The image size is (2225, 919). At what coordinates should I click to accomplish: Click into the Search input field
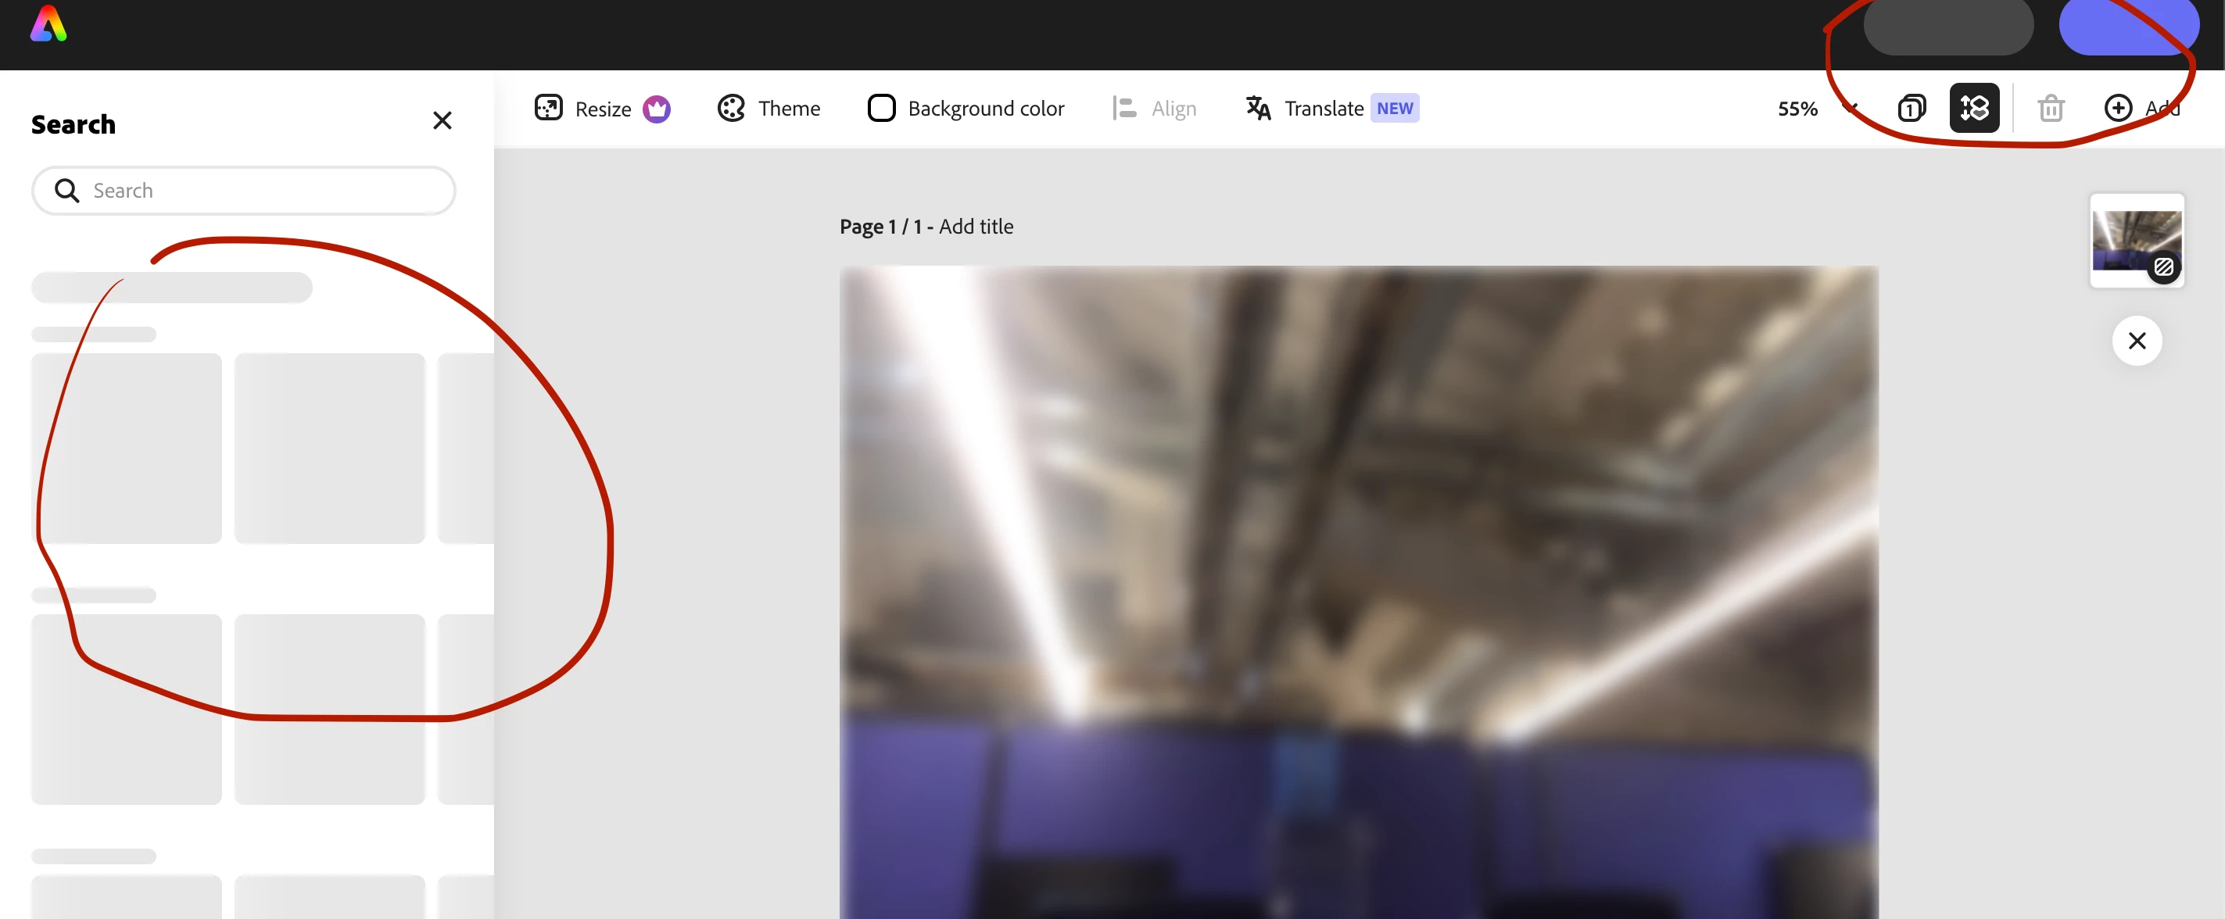coord(259,190)
